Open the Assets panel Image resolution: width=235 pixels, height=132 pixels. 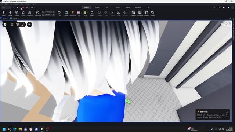(x=153, y=13)
